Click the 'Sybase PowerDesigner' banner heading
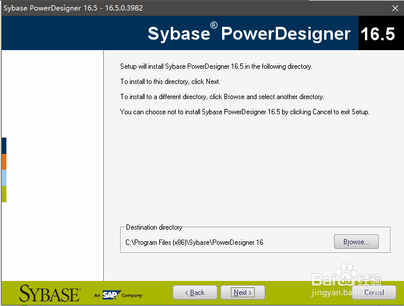 tap(249, 33)
